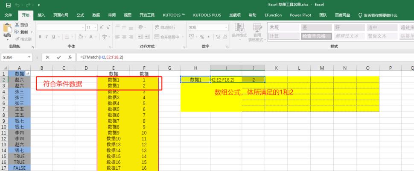Click the Middle Align icon
The height and width of the screenshot is (171, 414).
[x=124, y=27]
